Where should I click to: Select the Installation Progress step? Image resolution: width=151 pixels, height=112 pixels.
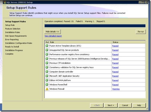pos(14,50)
